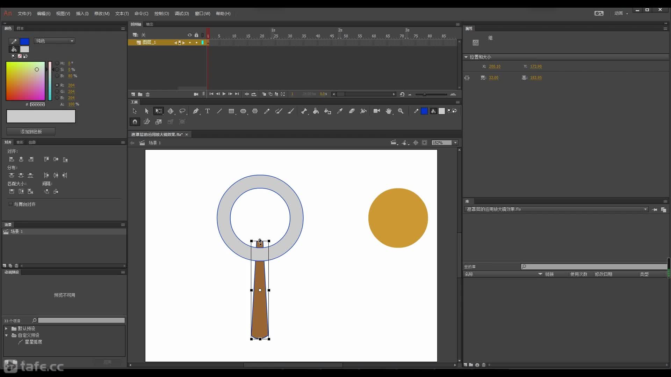Open the 动画 workspace dropdown
The image size is (671, 377).
[x=621, y=13]
